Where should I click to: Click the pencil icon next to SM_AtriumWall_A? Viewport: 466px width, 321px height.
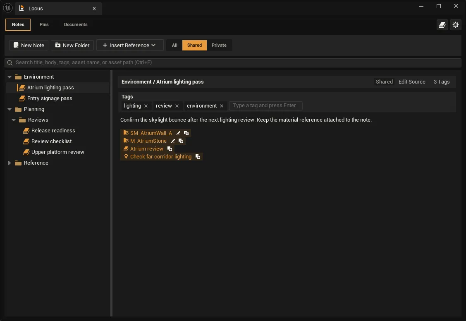click(178, 133)
